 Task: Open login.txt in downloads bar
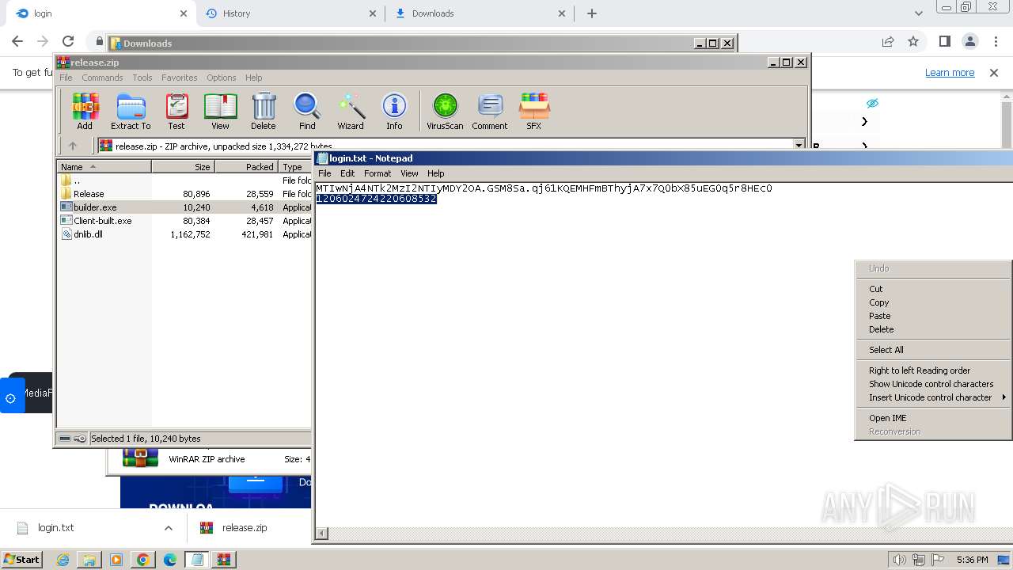tap(55, 528)
